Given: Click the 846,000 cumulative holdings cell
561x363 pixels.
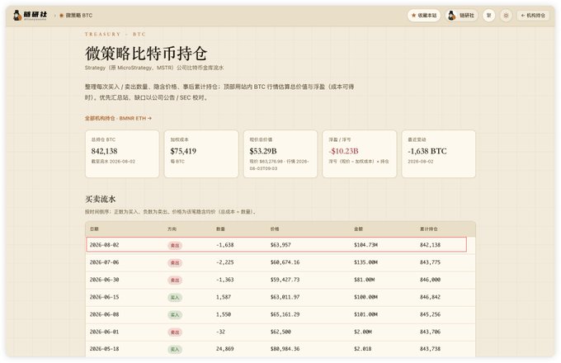Looking at the screenshot, I should click(x=430, y=280).
